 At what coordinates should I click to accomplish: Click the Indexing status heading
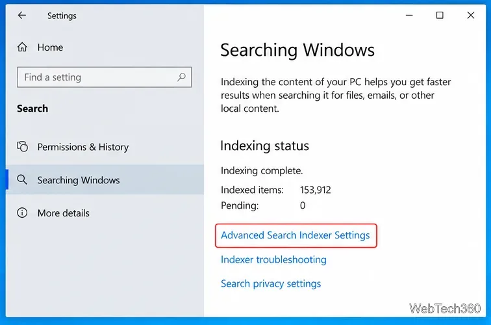pyautogui.click(x=264, y=146)
